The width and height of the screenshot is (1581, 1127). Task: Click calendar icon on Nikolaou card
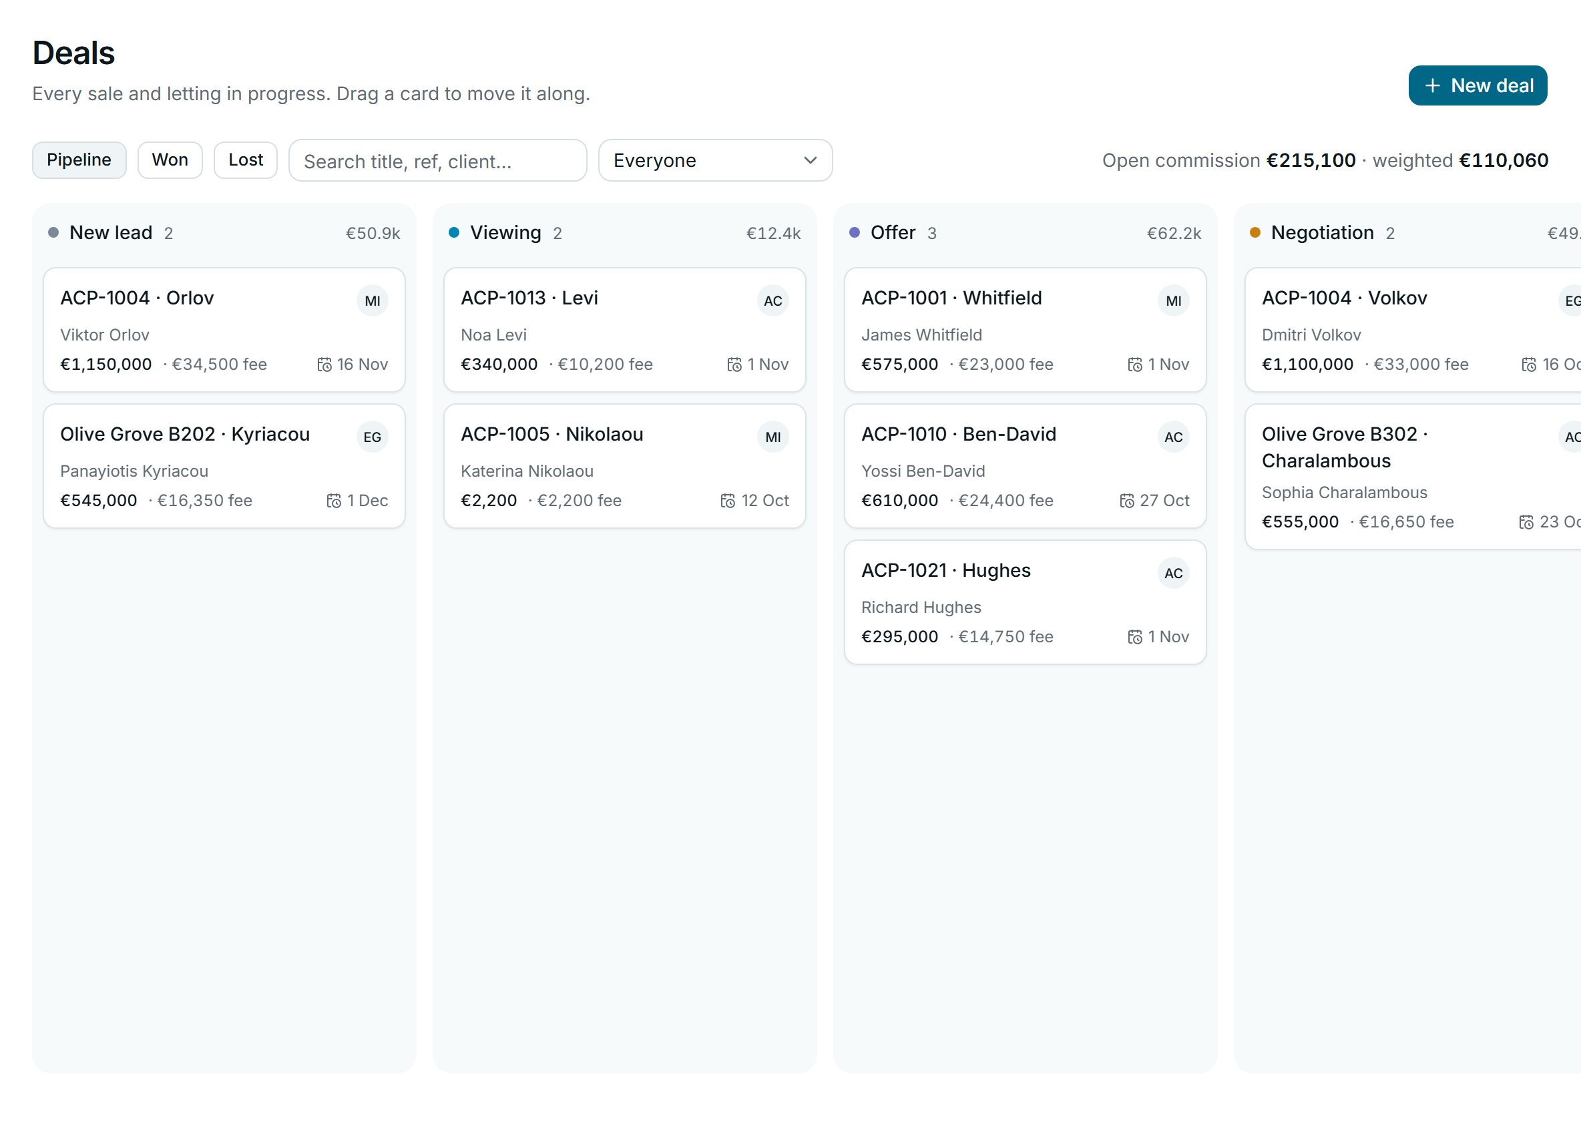(727, 500)
